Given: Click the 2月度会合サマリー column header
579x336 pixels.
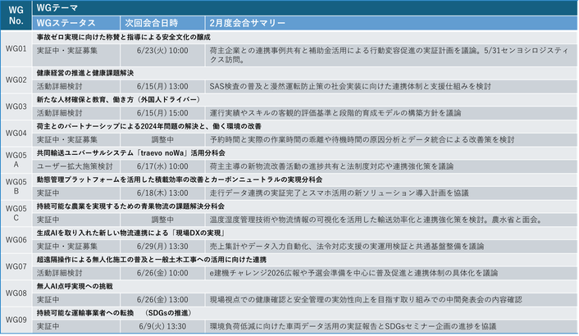Looking at the screenshot, I should pos(391,23).
